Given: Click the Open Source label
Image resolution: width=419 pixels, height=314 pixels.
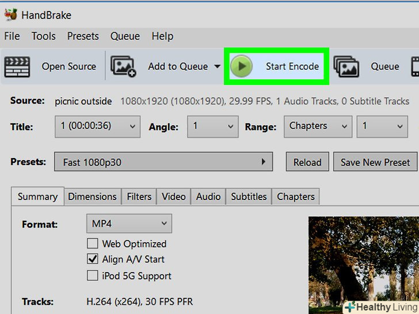Looking at the screenshot, I should click(x=69, y=67).
